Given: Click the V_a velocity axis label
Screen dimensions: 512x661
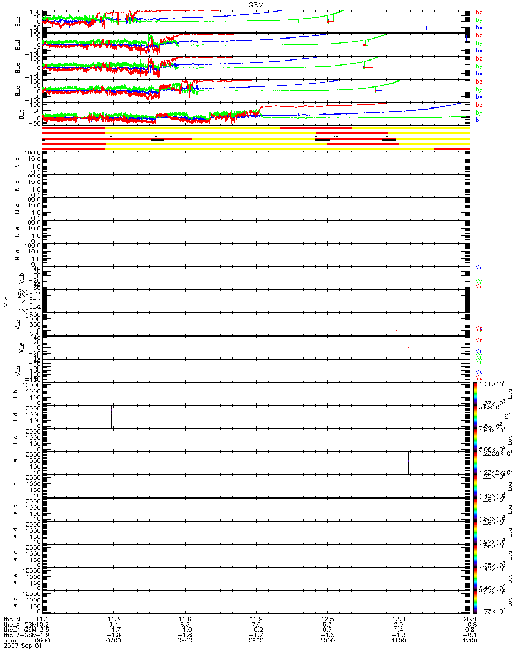Looking at the screenshot, I should click(x=18, y=370).
